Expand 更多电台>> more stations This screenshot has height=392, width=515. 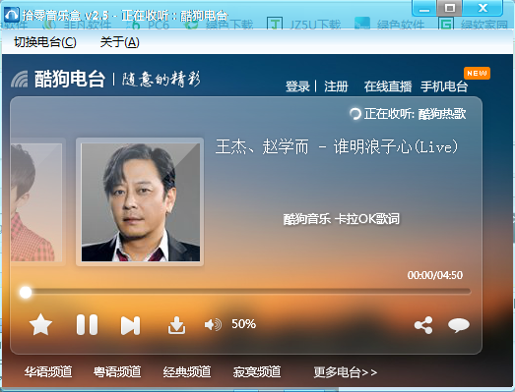pos(346,372)
